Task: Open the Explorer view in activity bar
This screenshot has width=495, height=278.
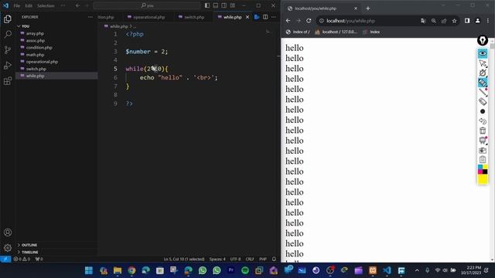Action: [8, 19]
